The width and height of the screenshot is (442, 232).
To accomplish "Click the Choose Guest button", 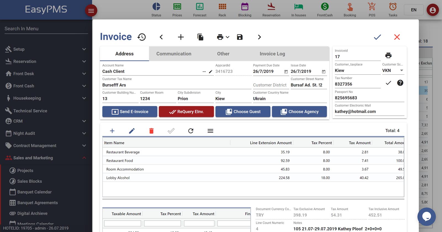I will [x=243, y=112].
